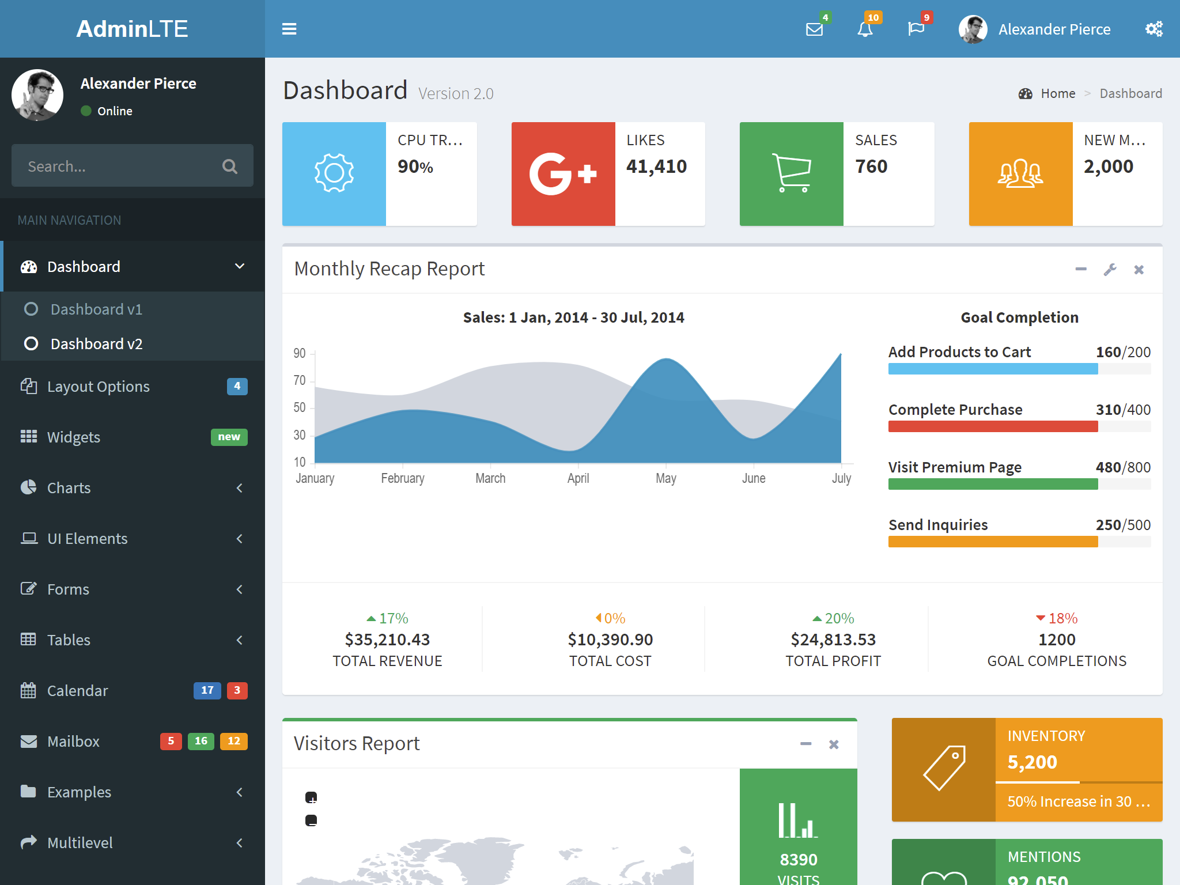Toggle the sidebar with the hamburger icon
Viewport: 1180px width, 885px height.
point(289,29)
